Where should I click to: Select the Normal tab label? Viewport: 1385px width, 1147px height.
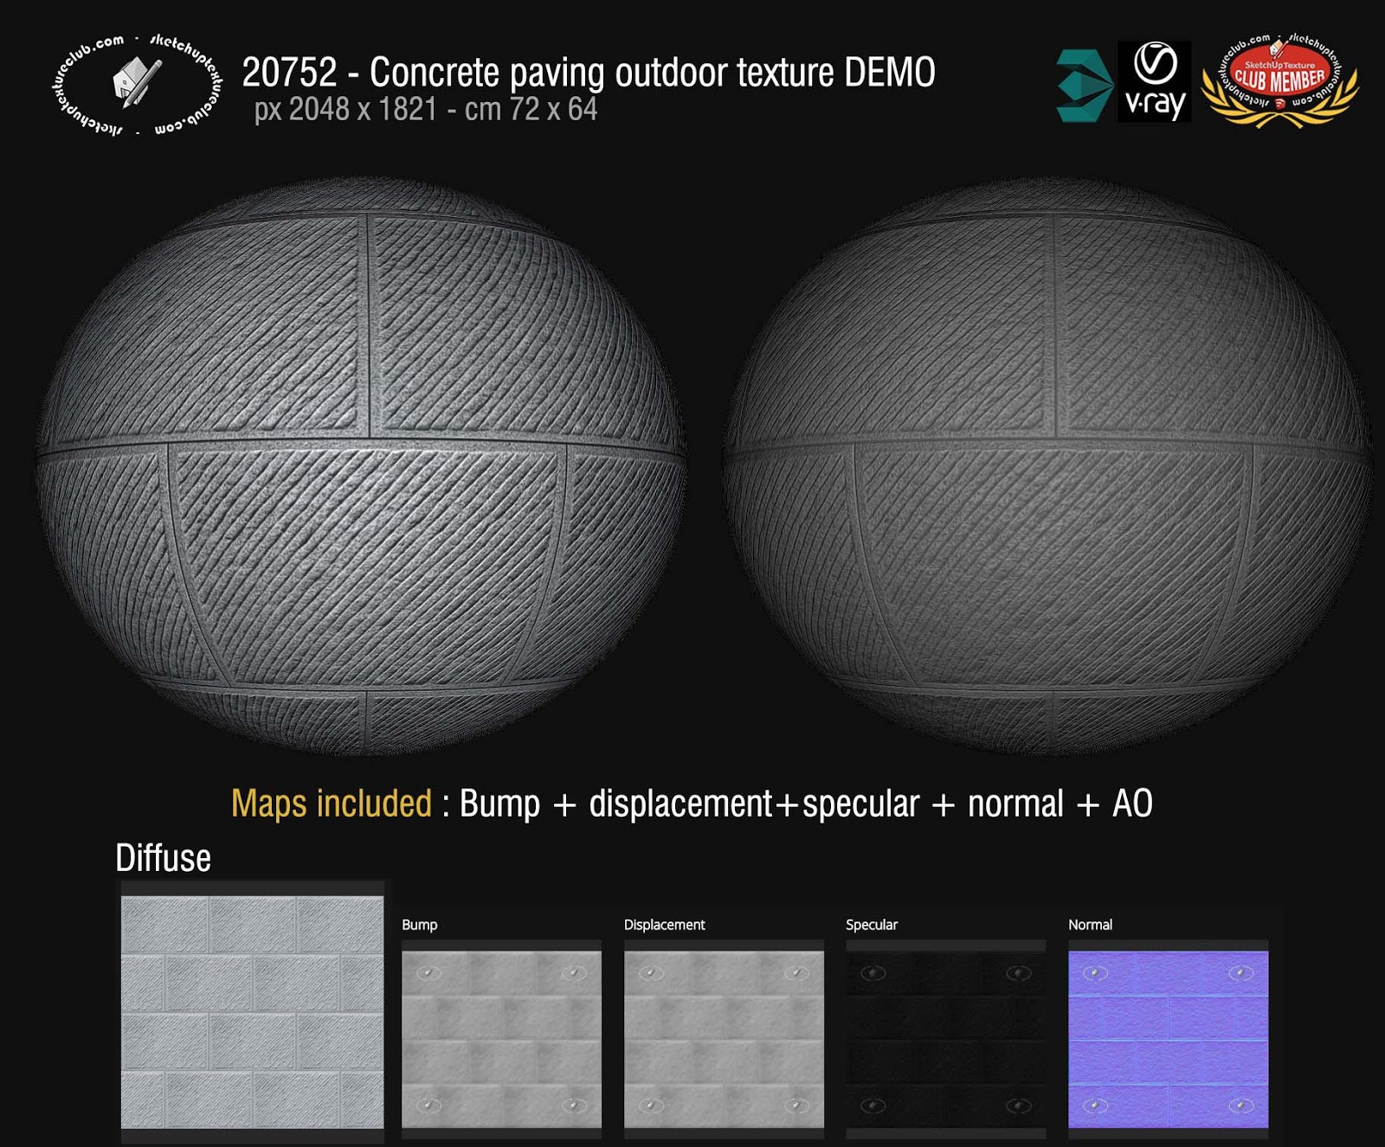click(1090, 925)
